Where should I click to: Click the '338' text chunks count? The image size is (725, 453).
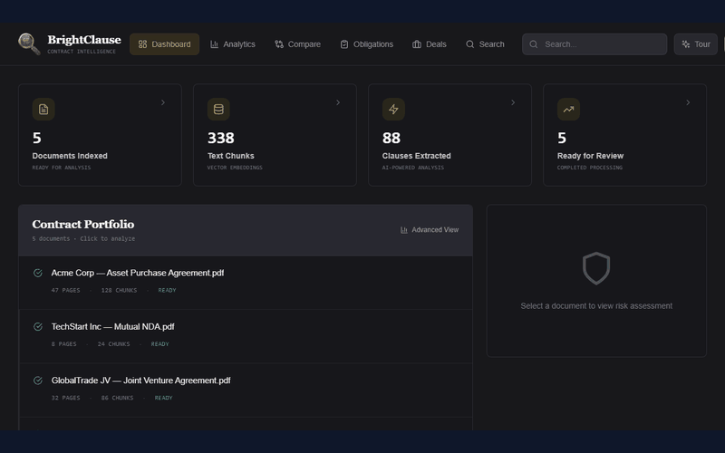pos(220,138)
